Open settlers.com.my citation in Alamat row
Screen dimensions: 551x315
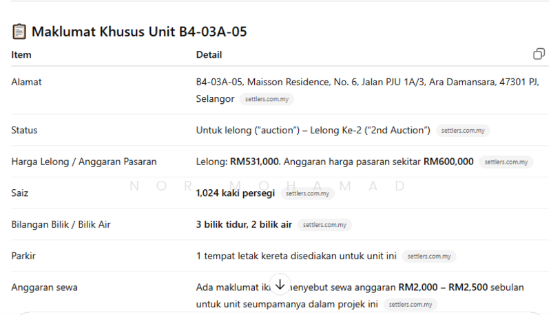pyautogui.click(x=267, y=99)
